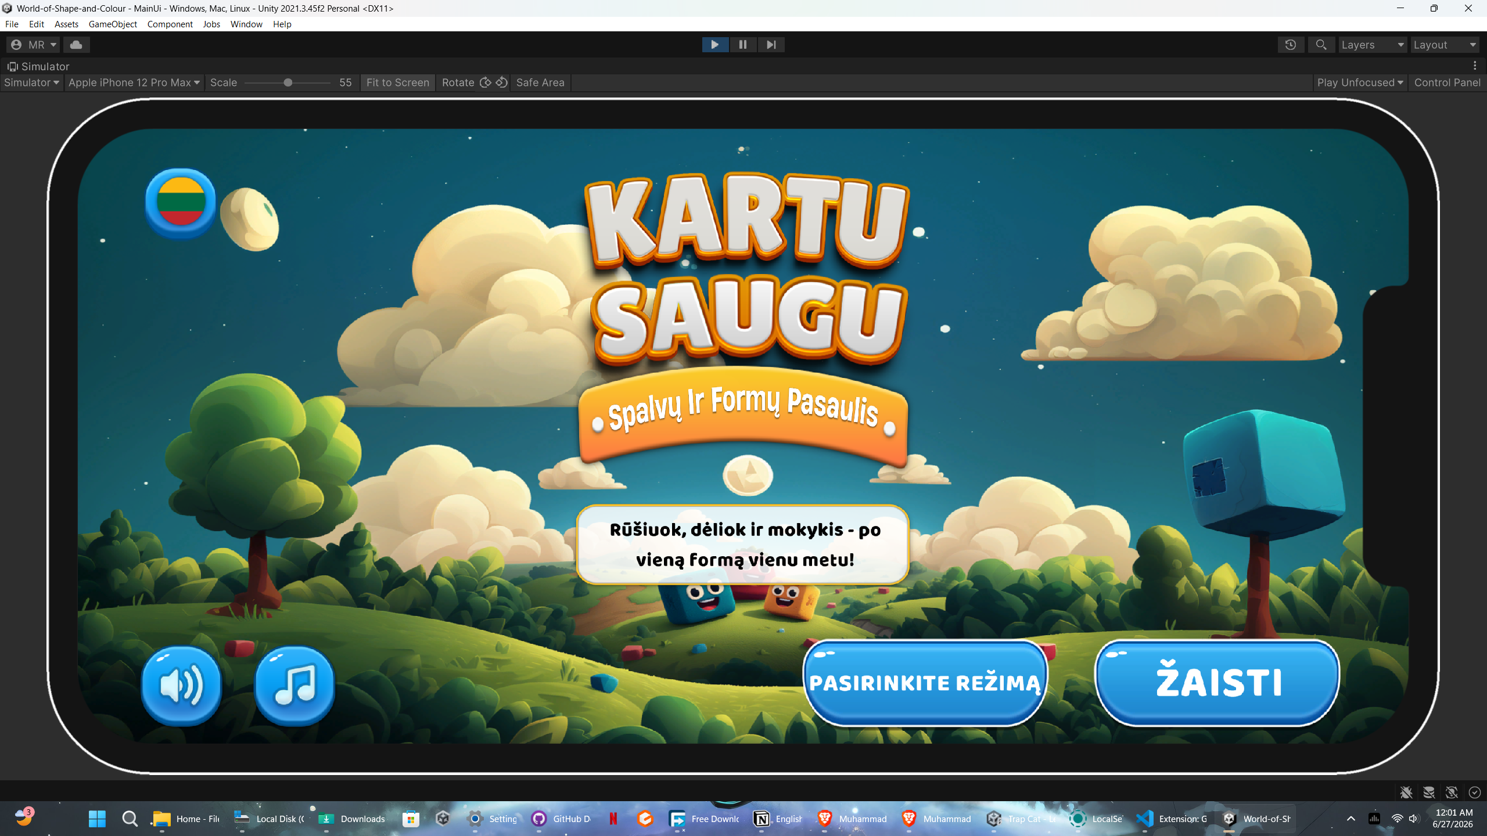Open the File menu
This screenshot has height=836, width=1487.
[12, 24]
